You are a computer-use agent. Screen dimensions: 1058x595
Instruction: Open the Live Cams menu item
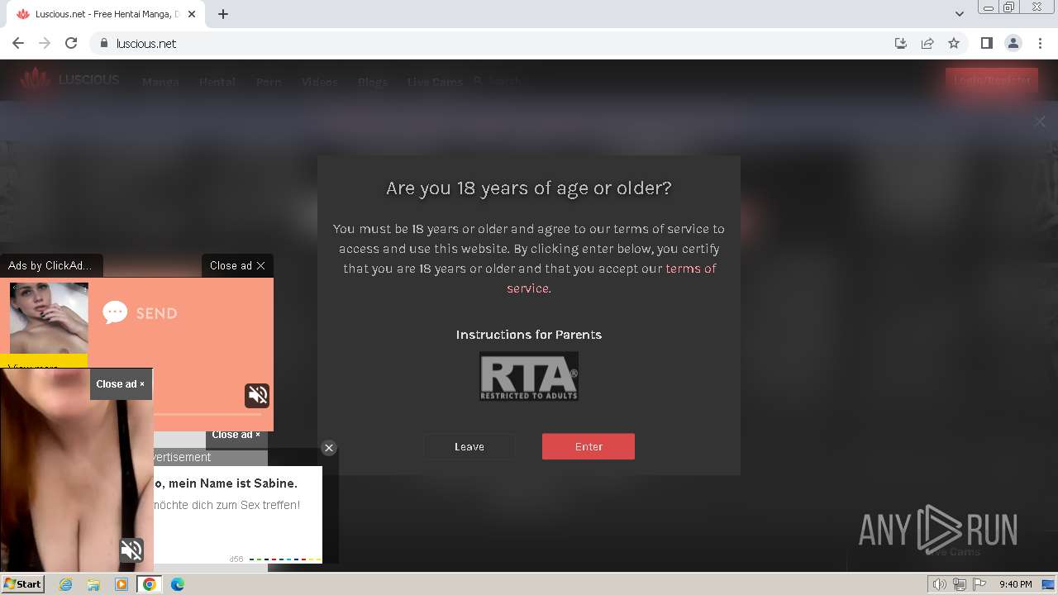[435, 82]
